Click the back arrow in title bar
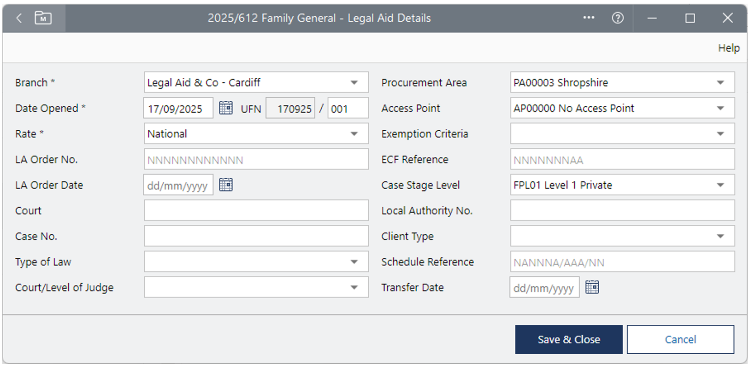 (x=19, y=18)
